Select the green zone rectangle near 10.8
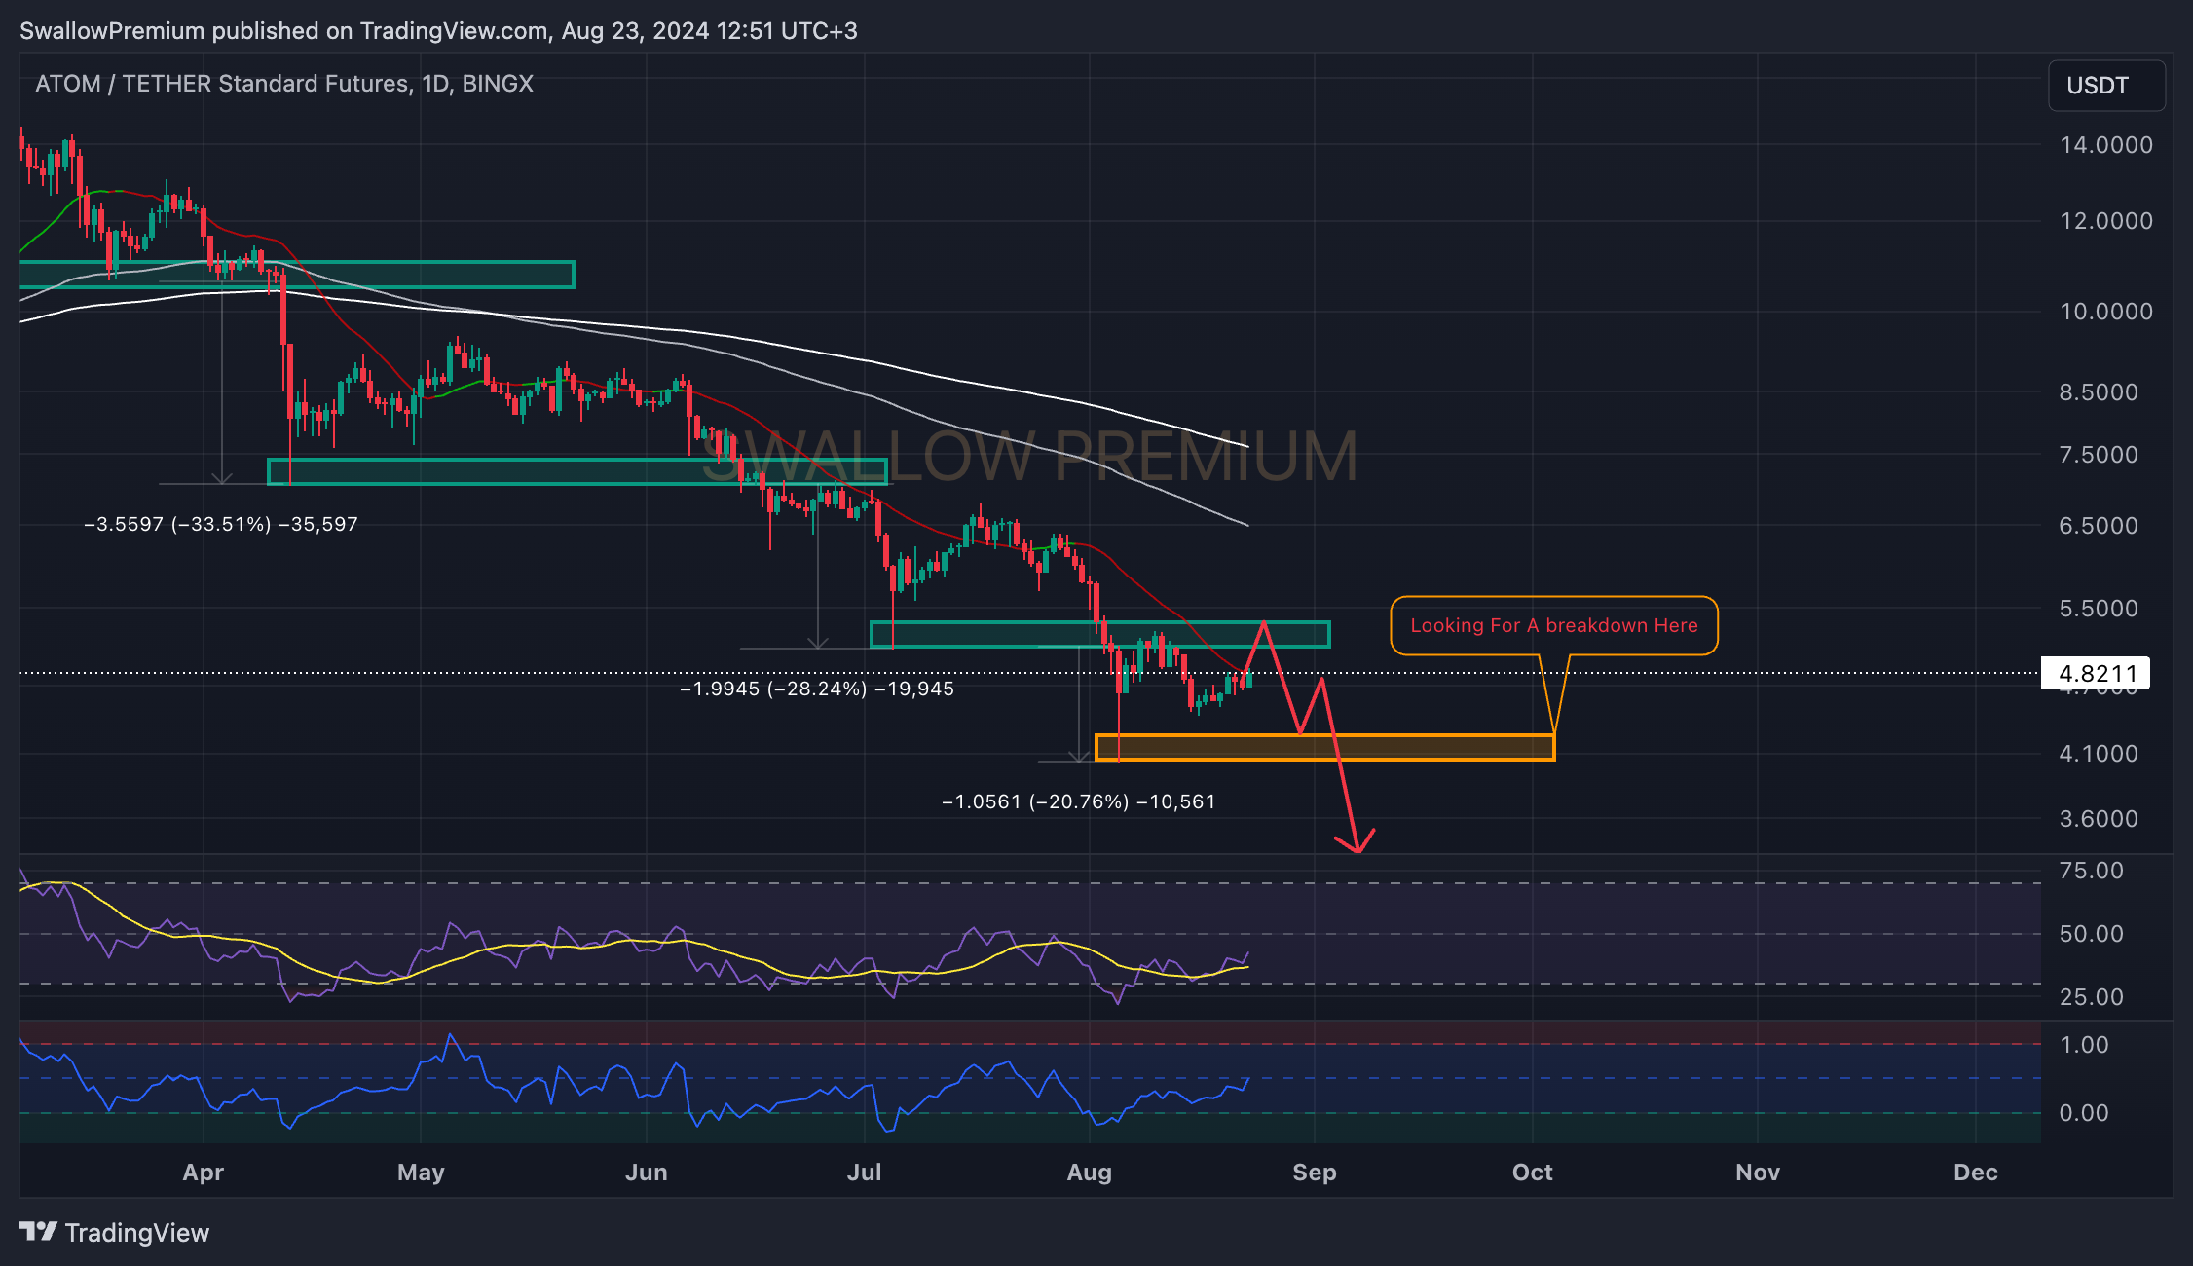This screenshot has height=1266, width=2193. point(297,275)
